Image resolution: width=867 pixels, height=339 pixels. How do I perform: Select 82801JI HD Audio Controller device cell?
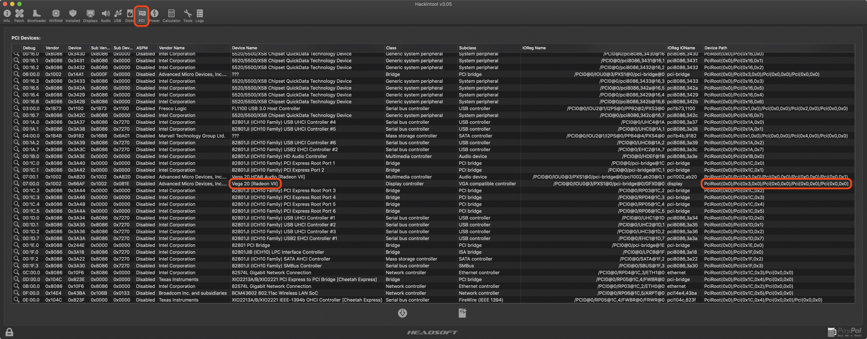[x=279, y=156]
